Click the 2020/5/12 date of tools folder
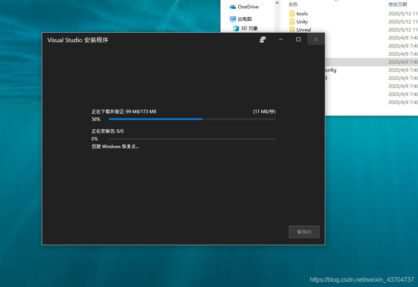Screen dimensions: 418x287 point(403,13)
